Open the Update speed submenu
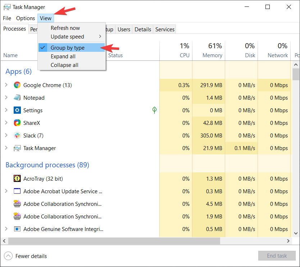 coord(72,37)
